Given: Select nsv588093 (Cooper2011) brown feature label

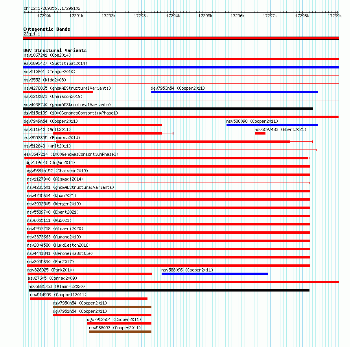Looking at the screenshot, I should point(115,328).
